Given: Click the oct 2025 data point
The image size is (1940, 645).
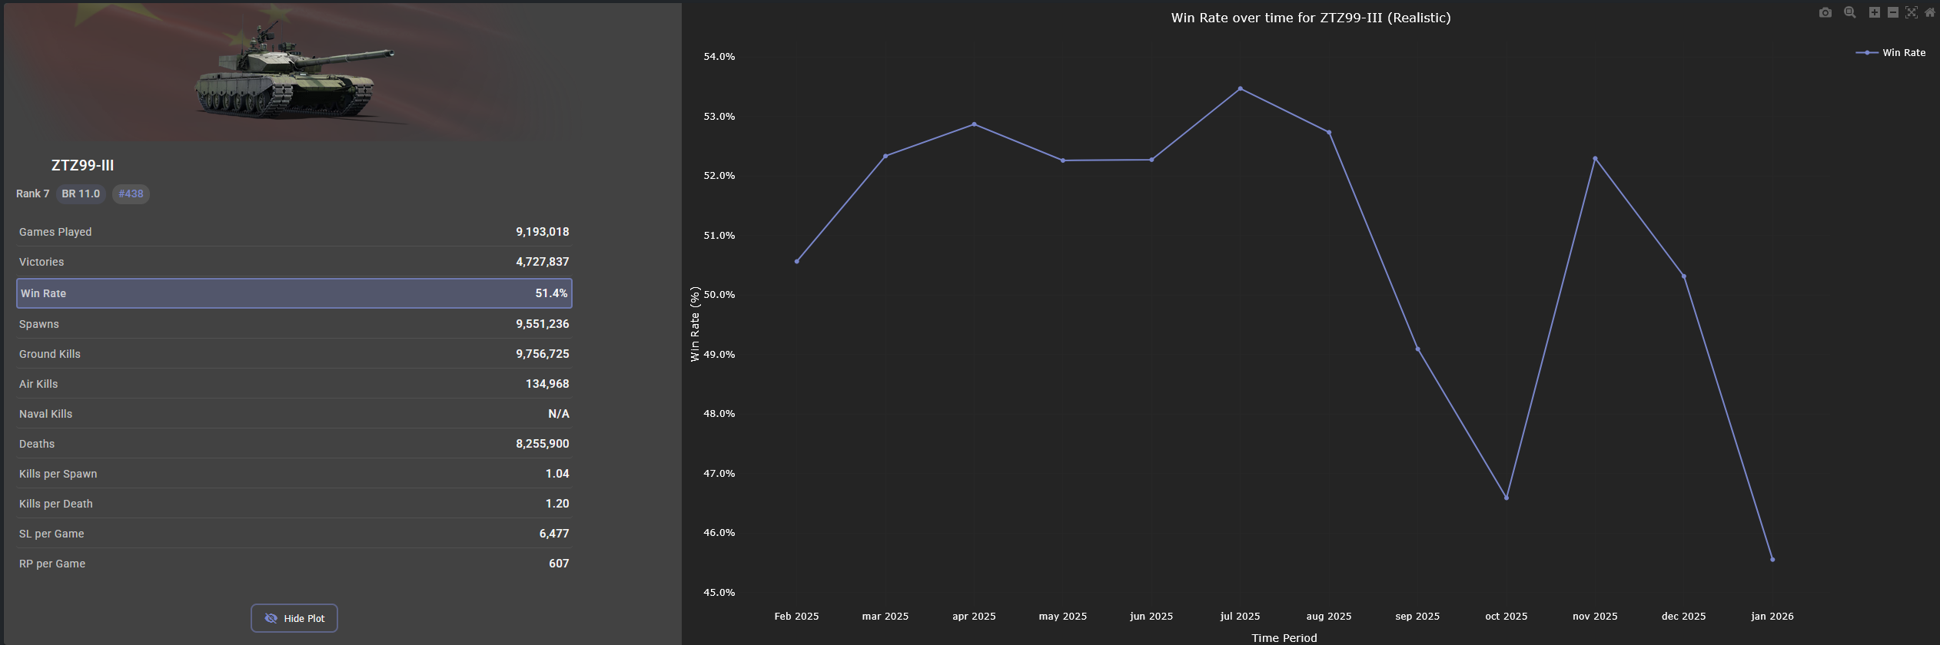Looking at the screenshot, I should coord(1506,498).
